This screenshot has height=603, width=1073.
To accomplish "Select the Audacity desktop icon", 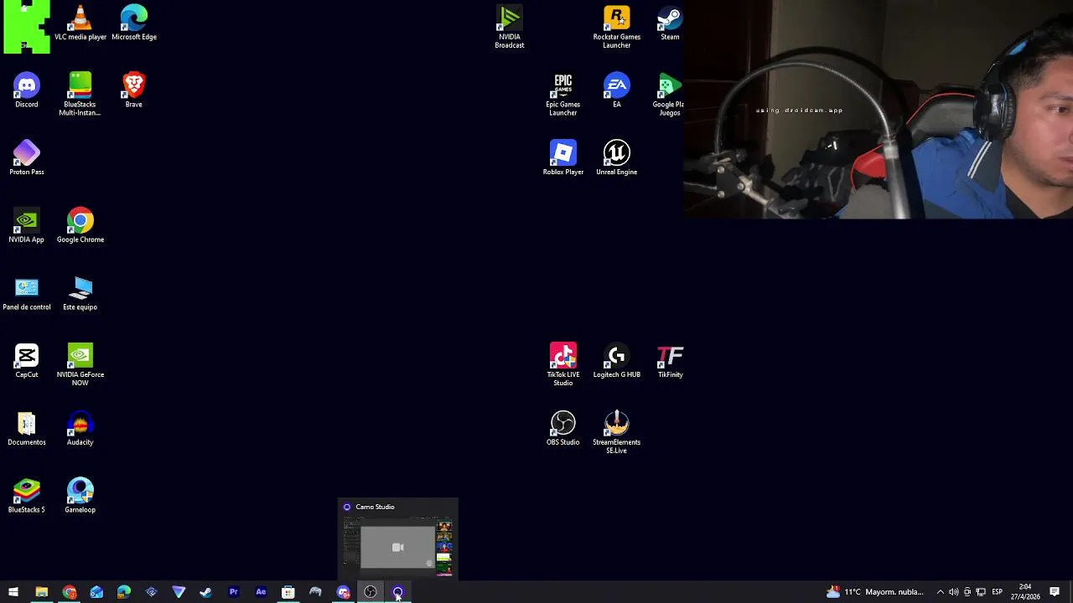I will point(80,428).
